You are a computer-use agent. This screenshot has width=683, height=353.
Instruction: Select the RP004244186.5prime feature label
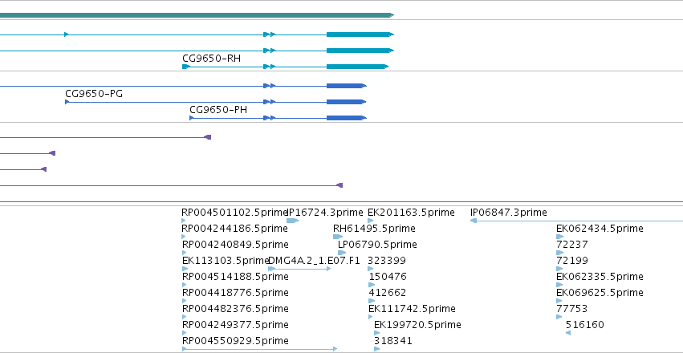235,229
